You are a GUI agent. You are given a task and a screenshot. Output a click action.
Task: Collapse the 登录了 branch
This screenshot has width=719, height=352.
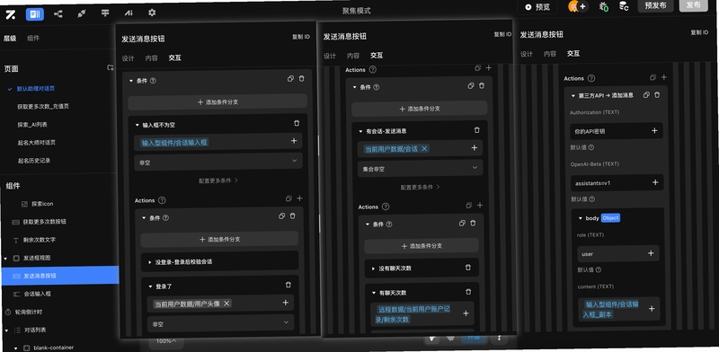(x=150, y=286)
